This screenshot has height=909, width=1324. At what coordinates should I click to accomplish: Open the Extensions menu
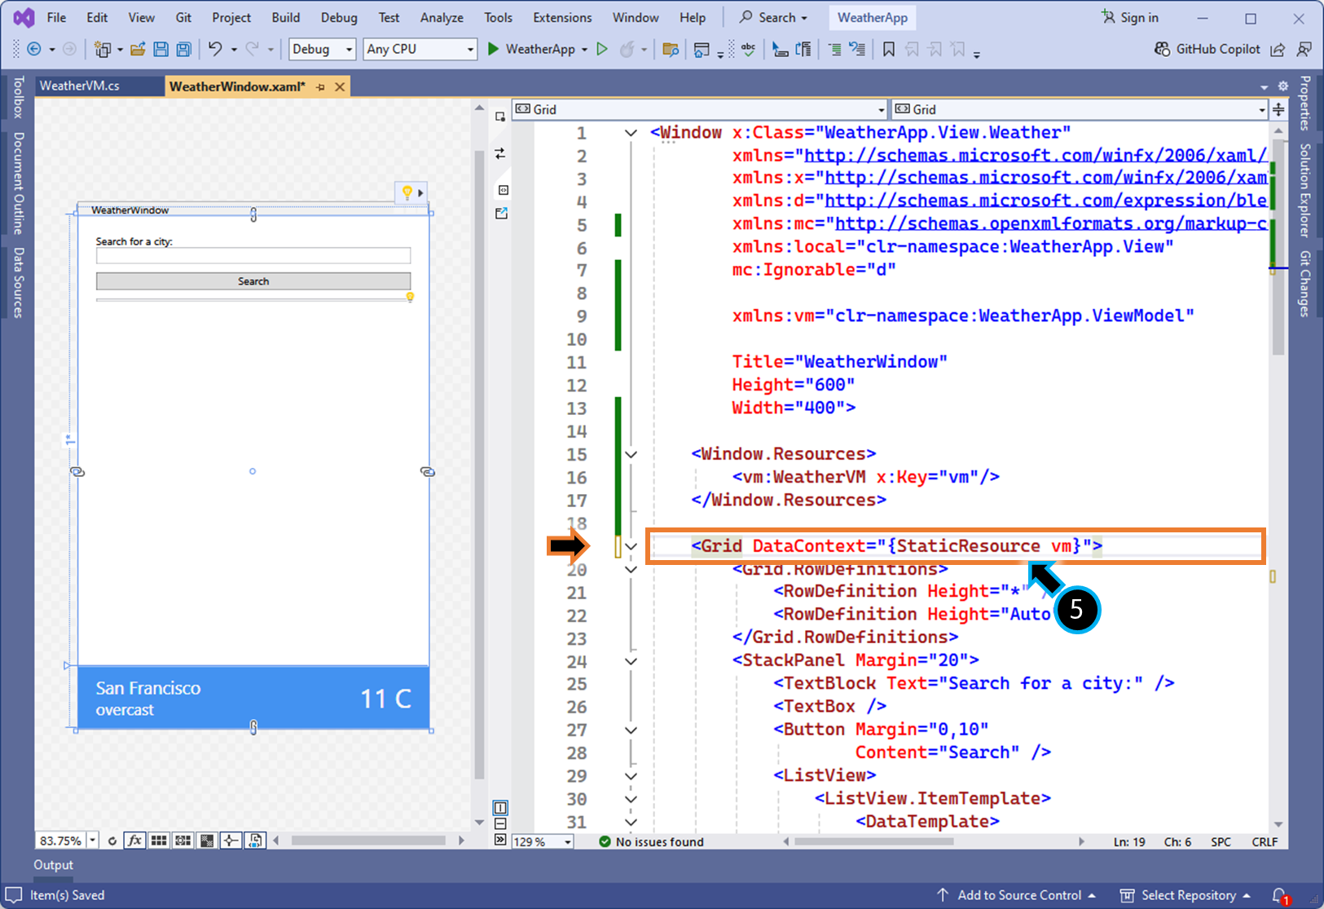(x=562, y=17)
